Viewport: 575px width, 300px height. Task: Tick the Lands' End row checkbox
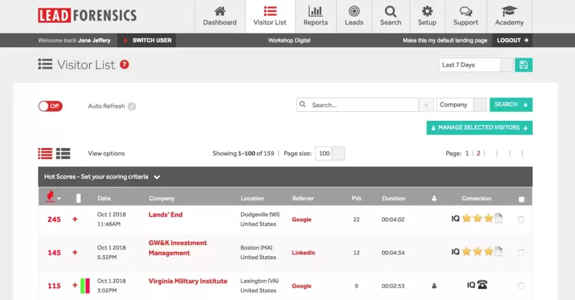point(521,219)
